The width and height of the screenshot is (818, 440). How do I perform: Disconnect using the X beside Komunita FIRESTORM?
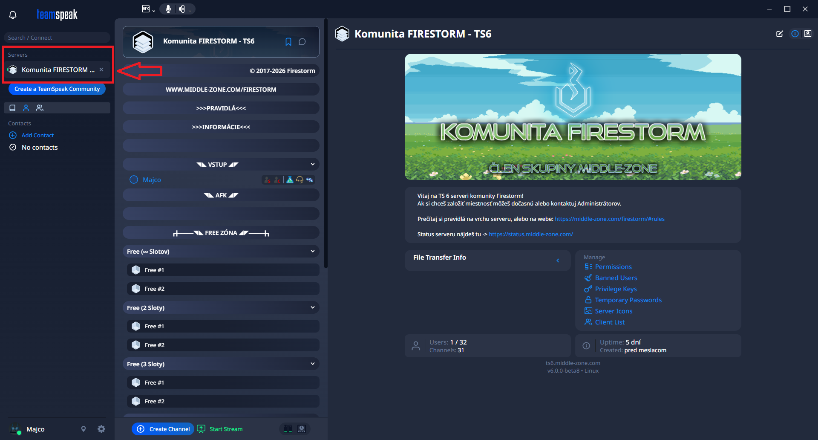coord(101,69)
